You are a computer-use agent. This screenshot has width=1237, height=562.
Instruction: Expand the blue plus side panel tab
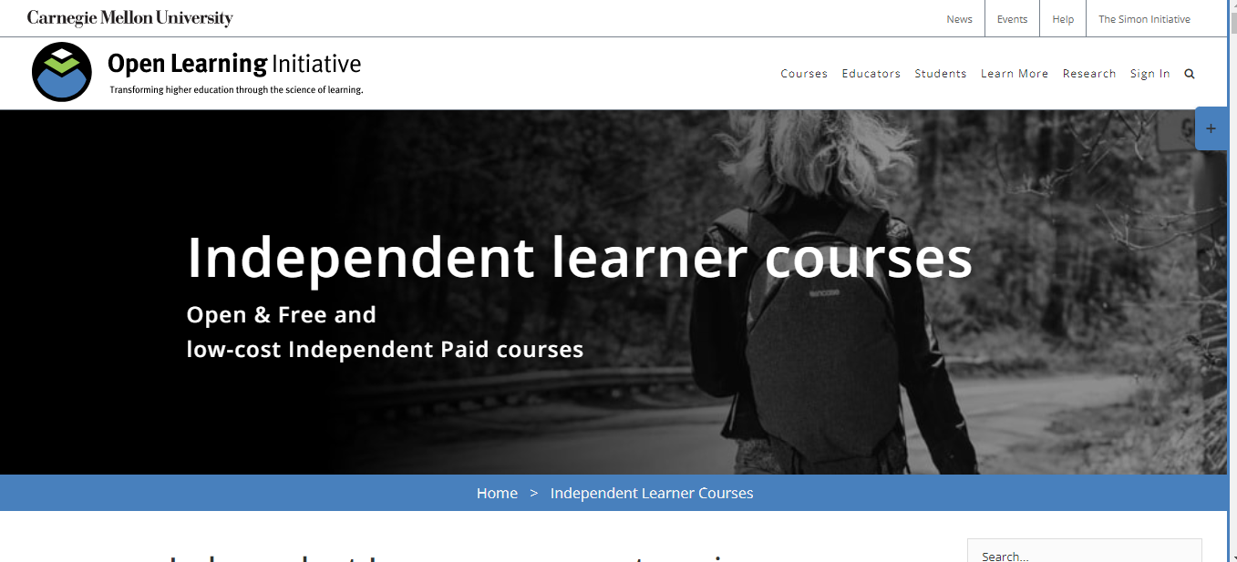[x=1211, y=128]
